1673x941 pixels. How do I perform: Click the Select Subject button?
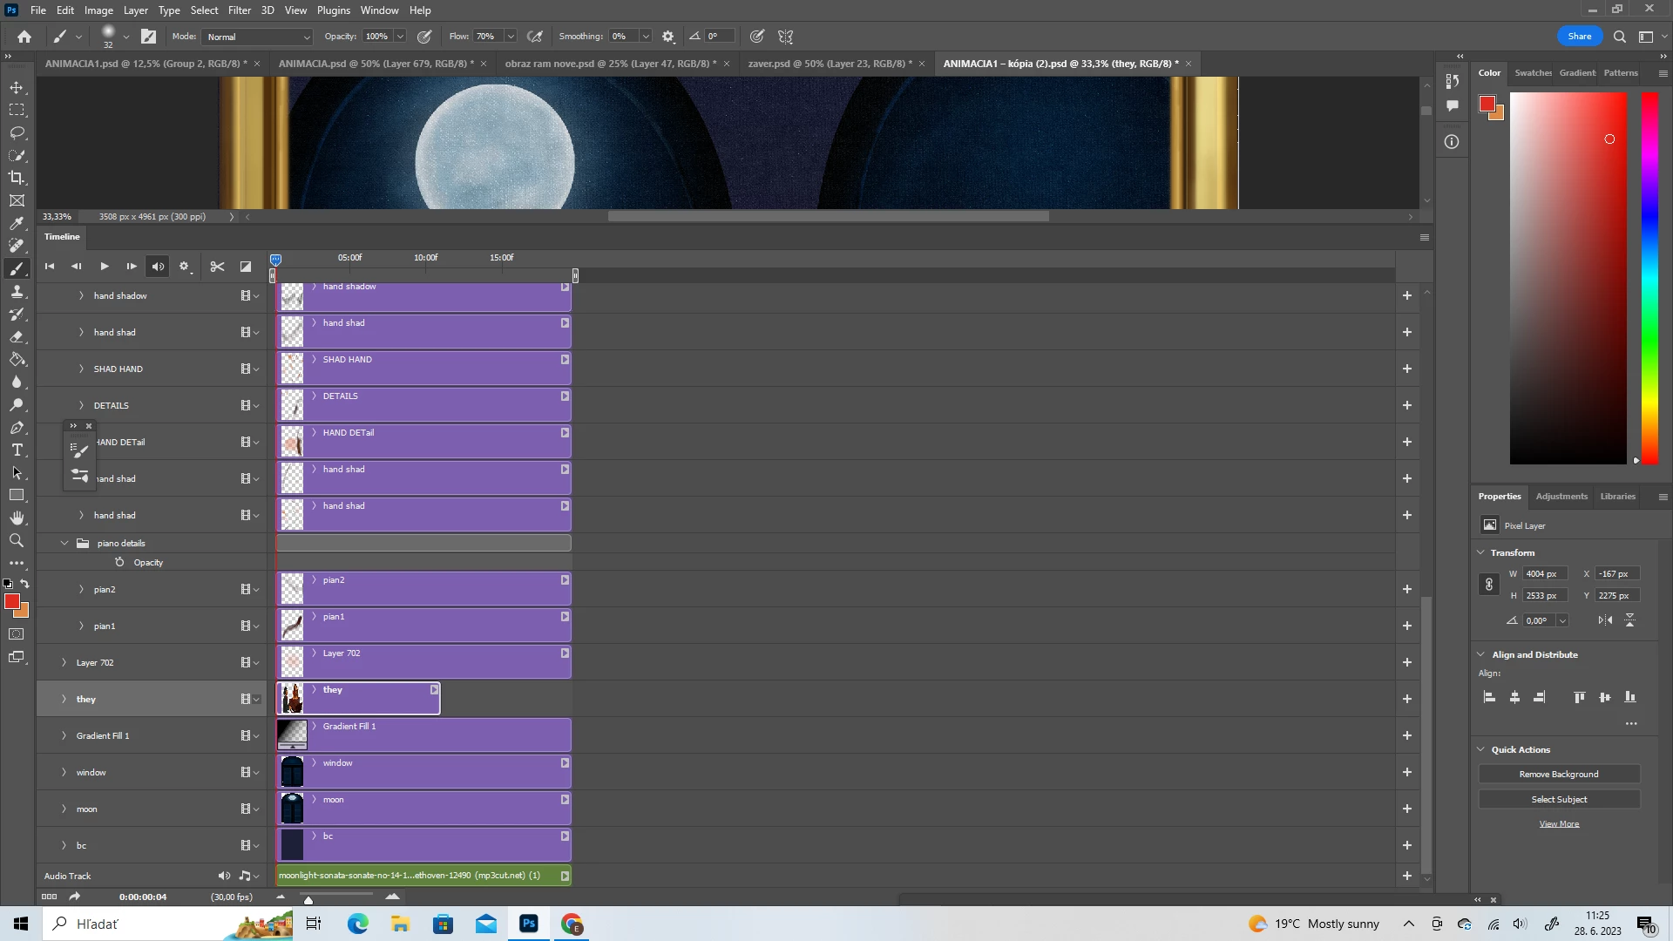click(1558, 799)
